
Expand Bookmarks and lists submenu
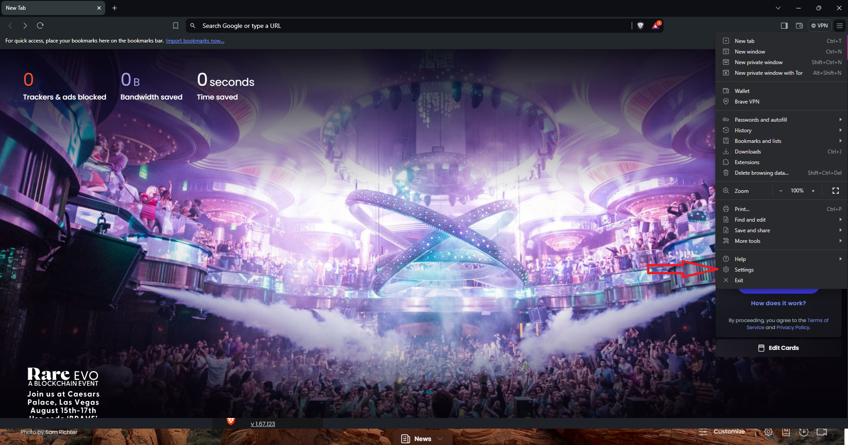tap(782, 141)
